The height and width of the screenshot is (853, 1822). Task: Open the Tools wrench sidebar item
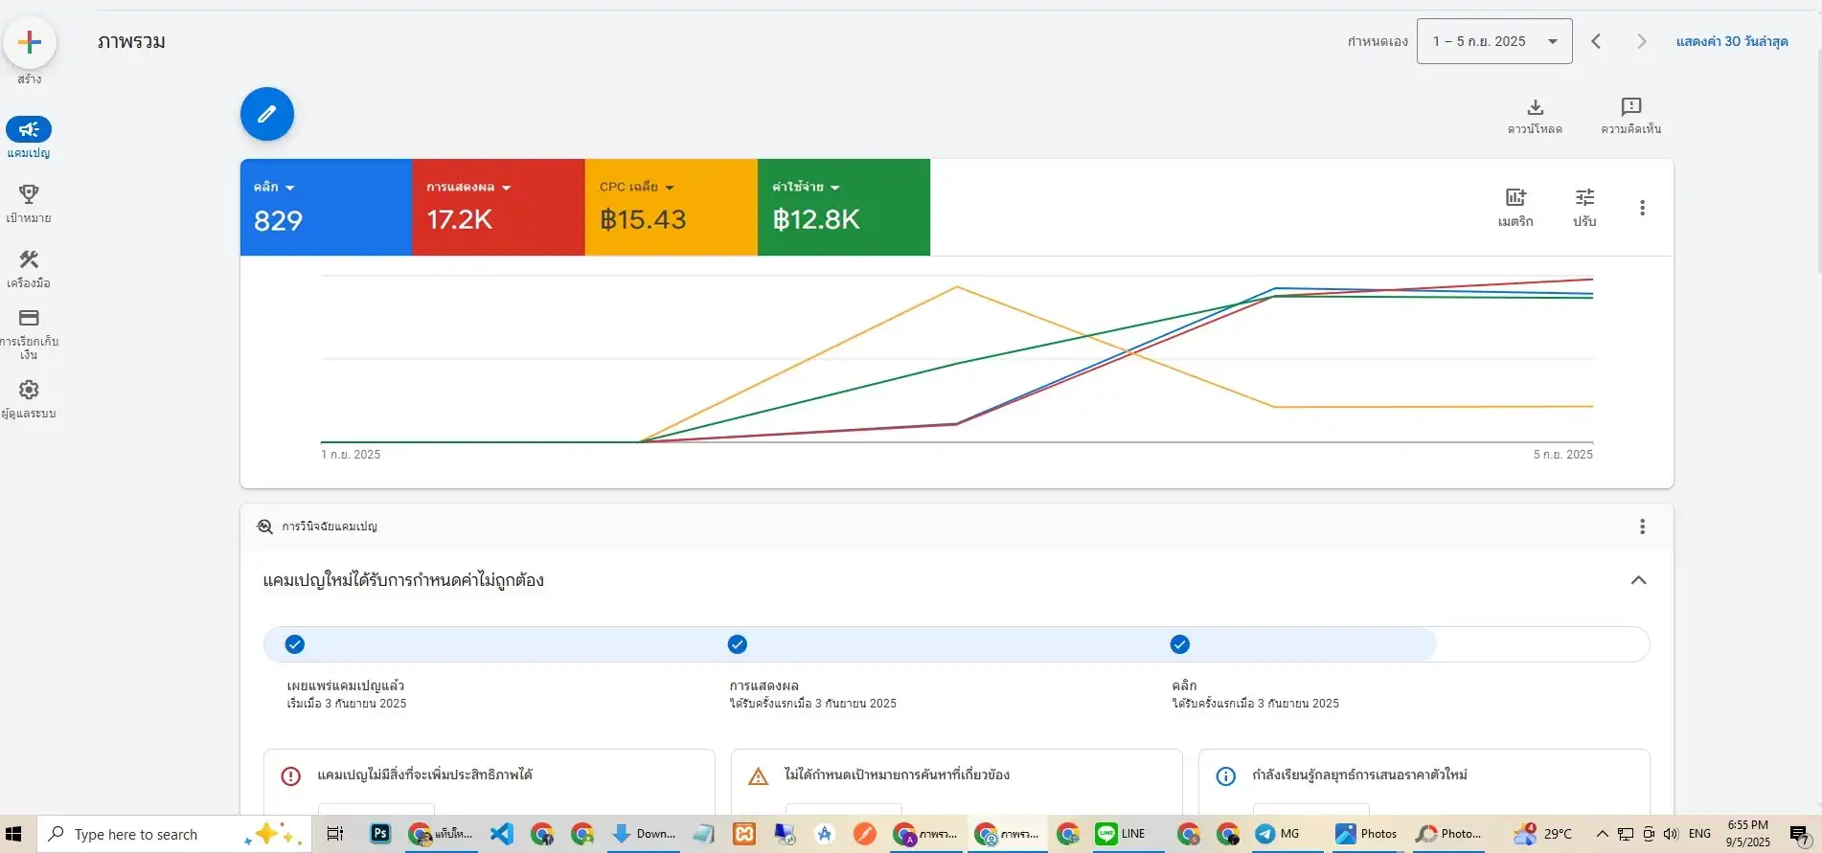click(29, 259)
